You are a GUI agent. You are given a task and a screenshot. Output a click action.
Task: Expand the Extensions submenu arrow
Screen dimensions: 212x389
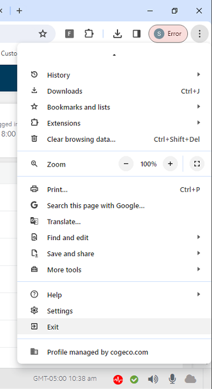pos(198,122)
